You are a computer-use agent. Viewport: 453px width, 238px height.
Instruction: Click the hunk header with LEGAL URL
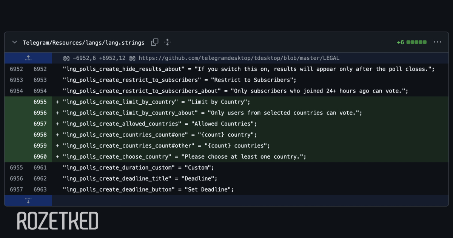[201, 58]
